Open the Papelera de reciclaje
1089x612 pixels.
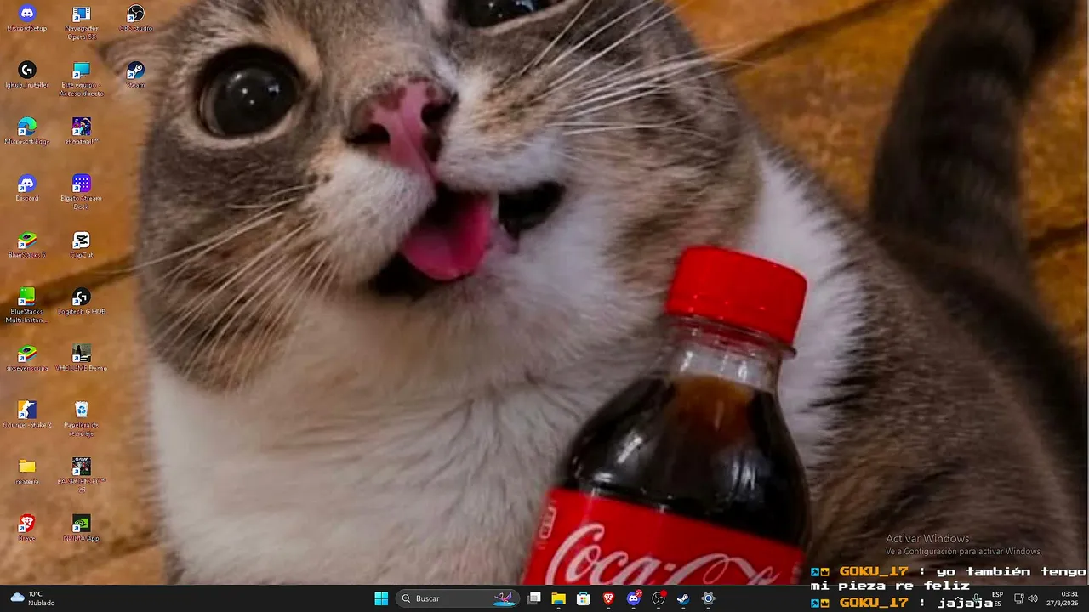[82, 420]
